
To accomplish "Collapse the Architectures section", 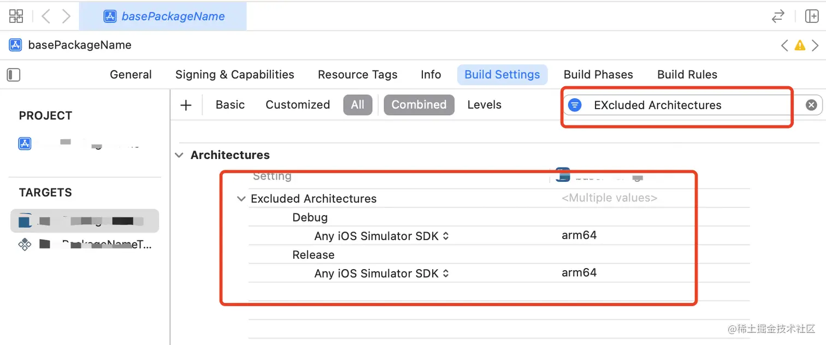I will point(179,156).
